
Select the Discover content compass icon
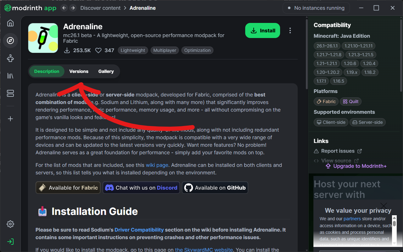point(10,41)
